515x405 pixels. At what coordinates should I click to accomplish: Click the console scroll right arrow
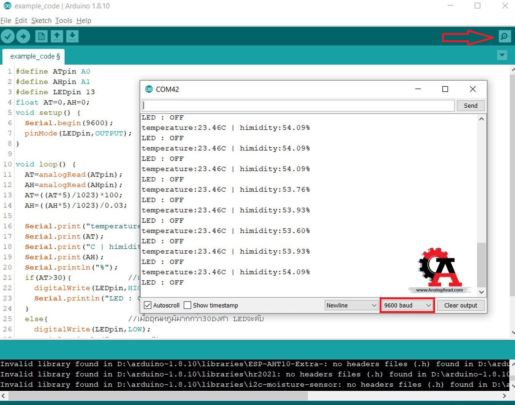click(504, 396)
